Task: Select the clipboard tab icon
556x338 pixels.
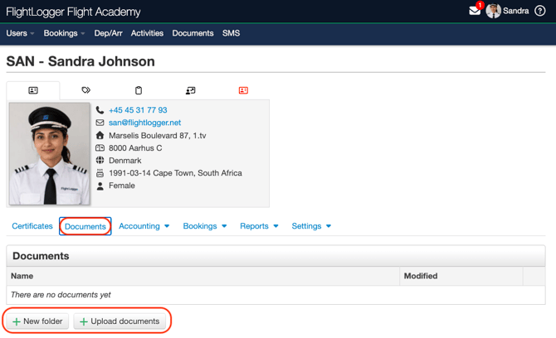Action: [x=139, y=90]
